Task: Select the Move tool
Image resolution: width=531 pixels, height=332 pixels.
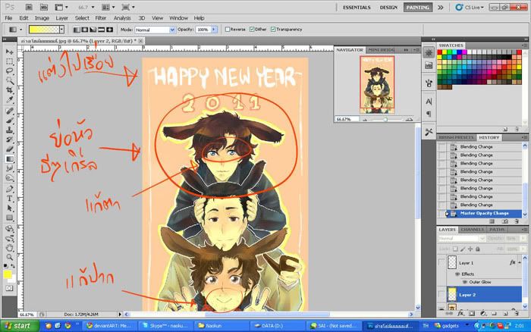Action: point(9,51)
